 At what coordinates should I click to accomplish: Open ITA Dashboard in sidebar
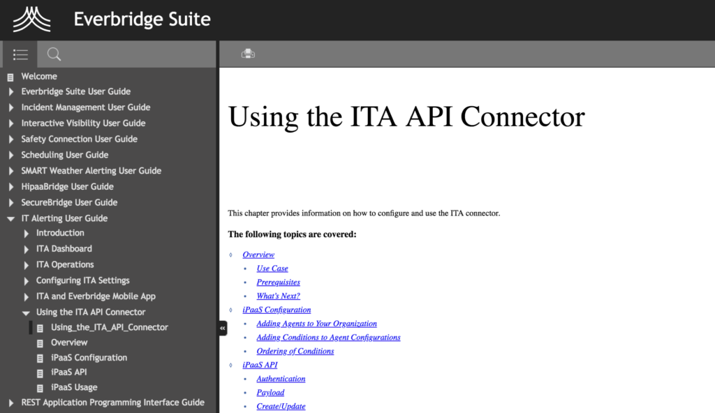[64, 248]
